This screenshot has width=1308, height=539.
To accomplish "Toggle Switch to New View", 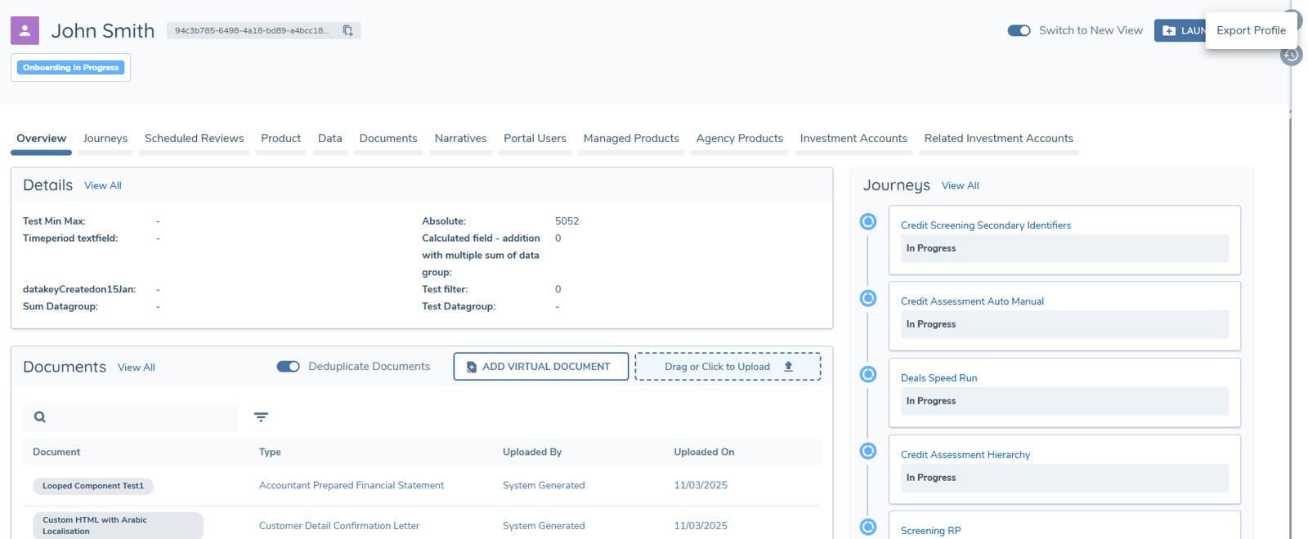I will coord(1019,30).
